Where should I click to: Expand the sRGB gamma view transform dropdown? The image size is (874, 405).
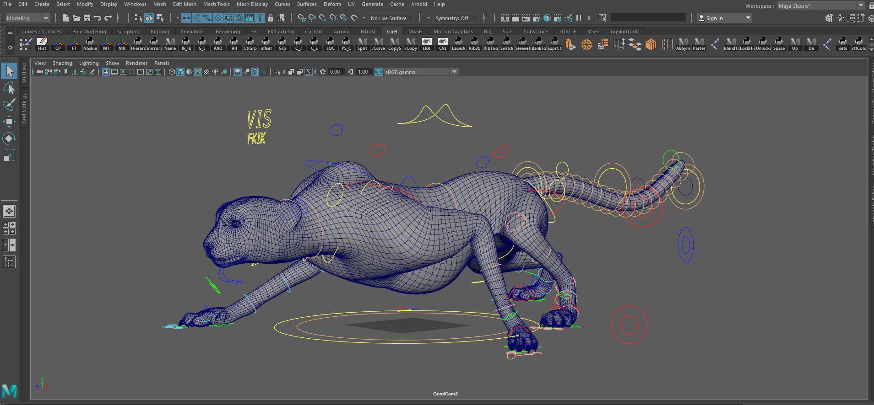click(x=454, y=72)
